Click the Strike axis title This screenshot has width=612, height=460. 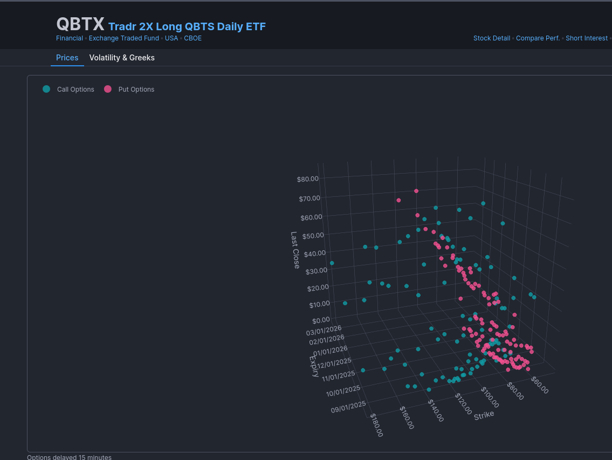click(x=484, y=415)
